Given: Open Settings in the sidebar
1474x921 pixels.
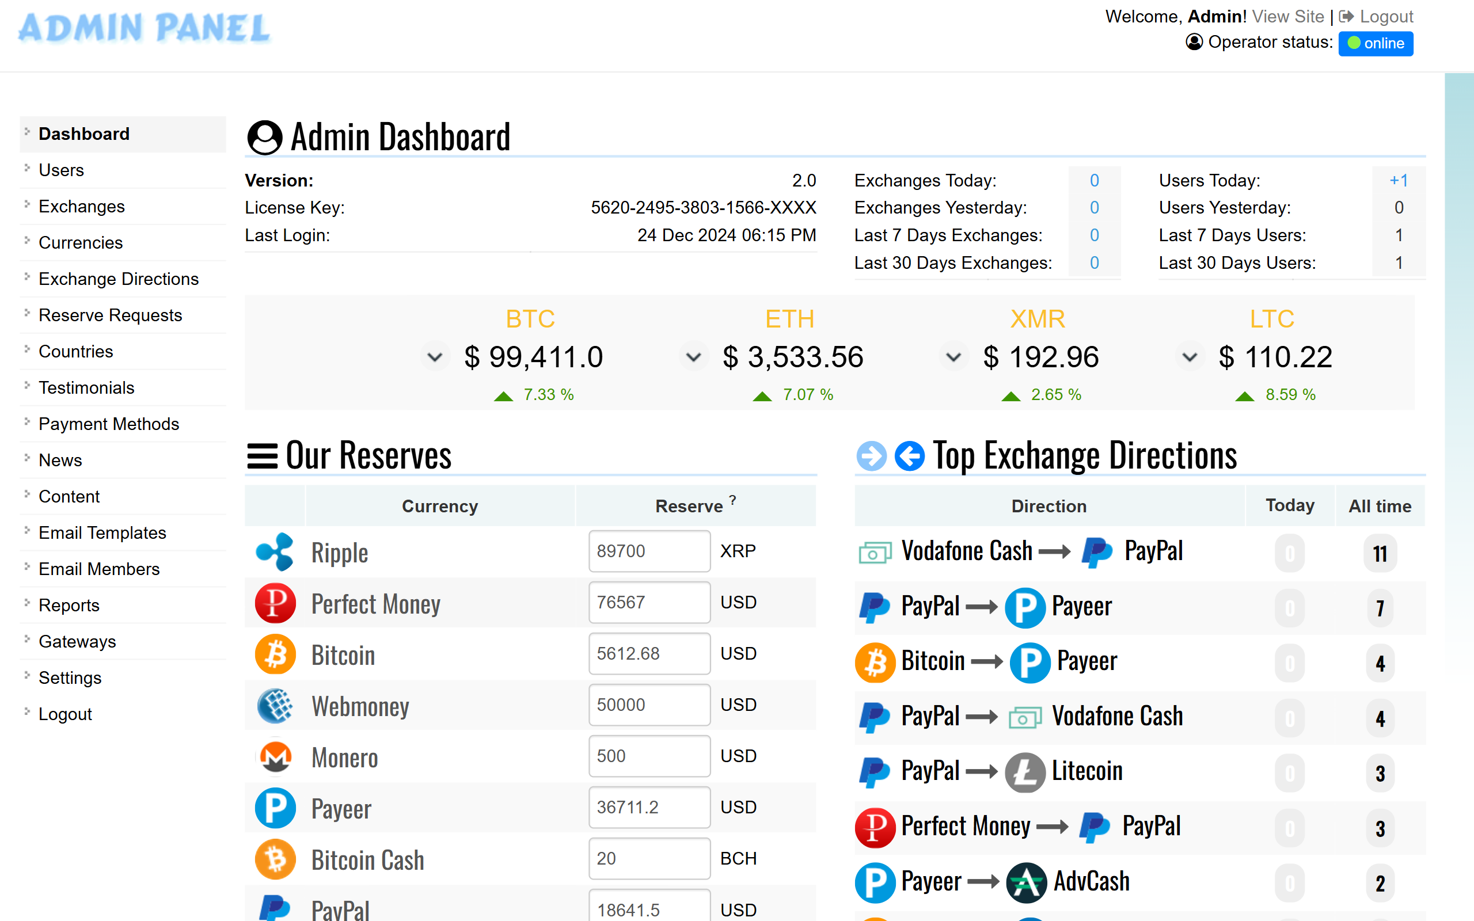Looking at the screenshot, I should point(123,678).
